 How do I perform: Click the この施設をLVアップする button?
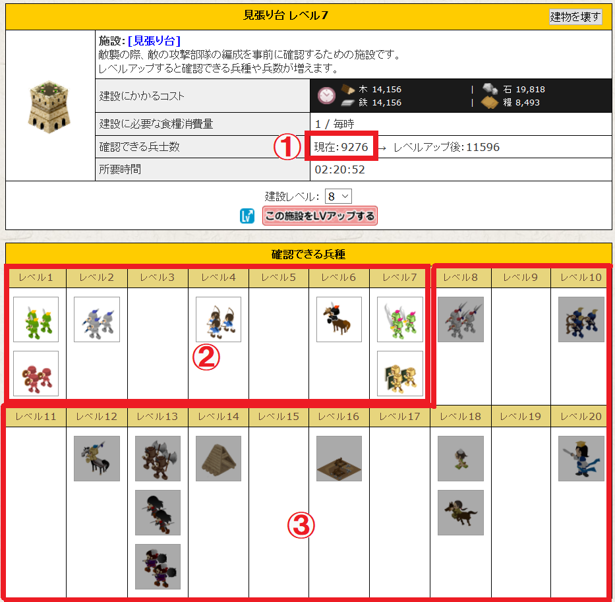point(320,216)
